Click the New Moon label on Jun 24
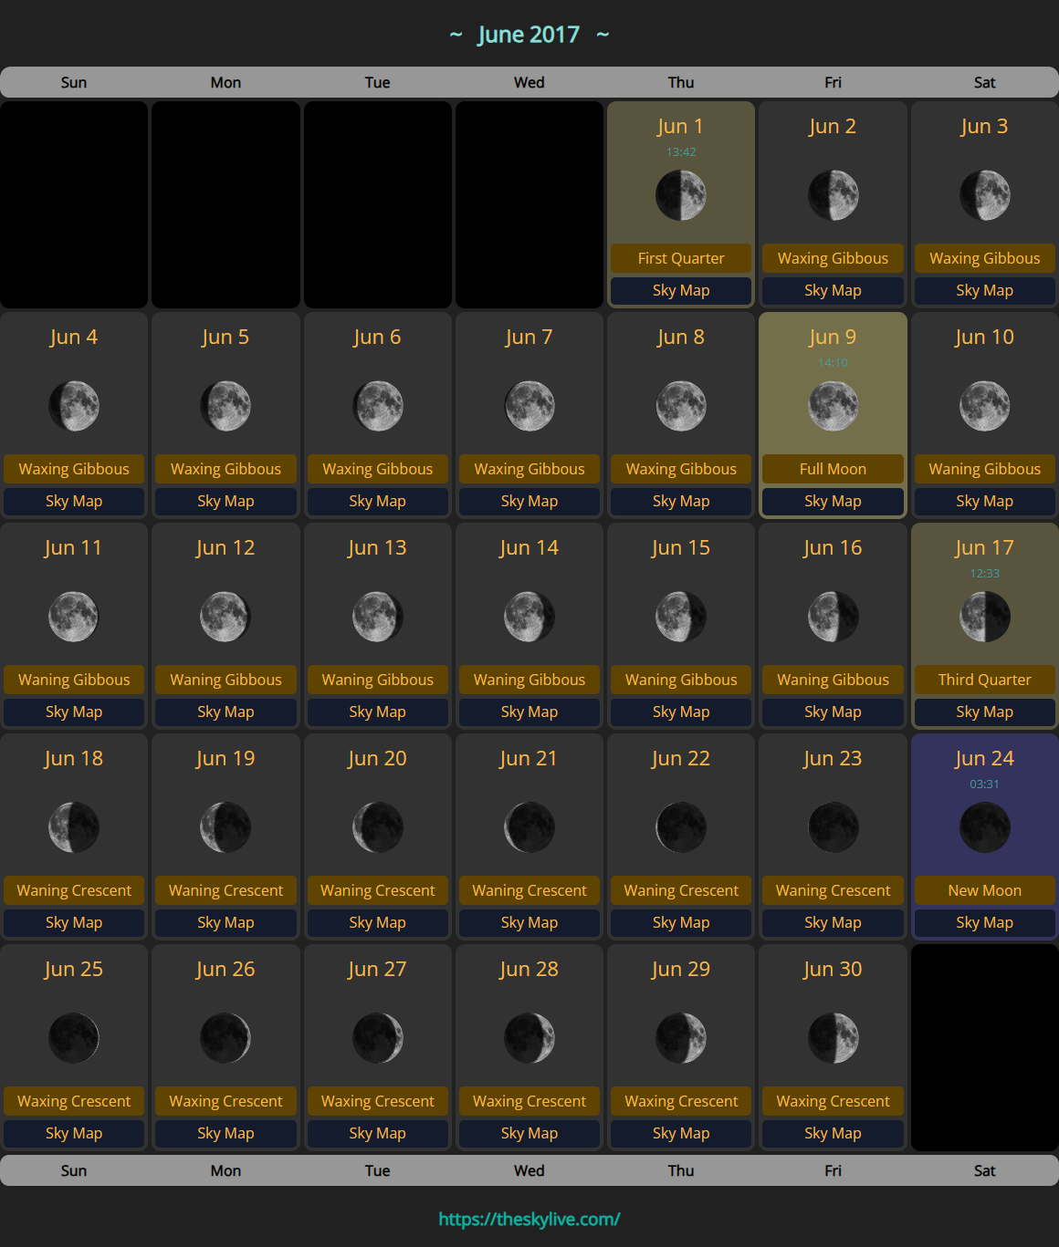 coord(984,890)
